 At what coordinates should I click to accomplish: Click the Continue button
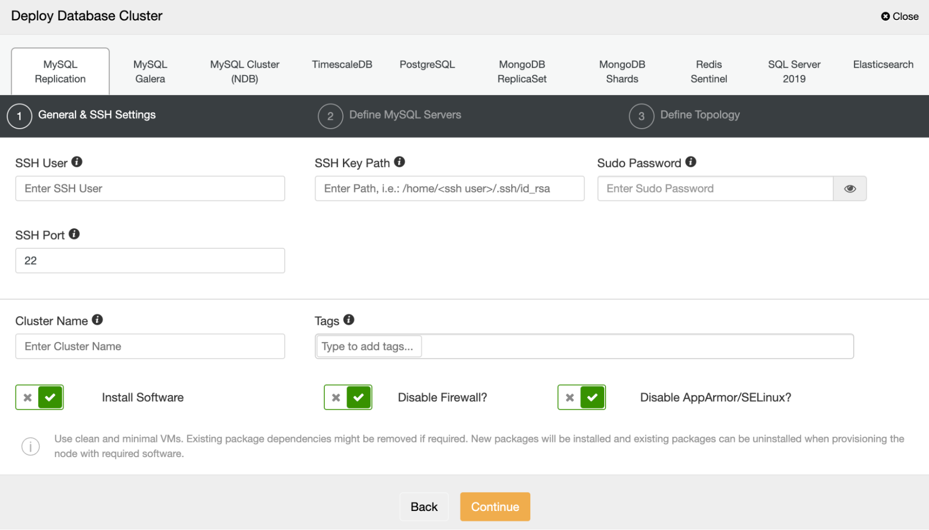coord(495,507)
